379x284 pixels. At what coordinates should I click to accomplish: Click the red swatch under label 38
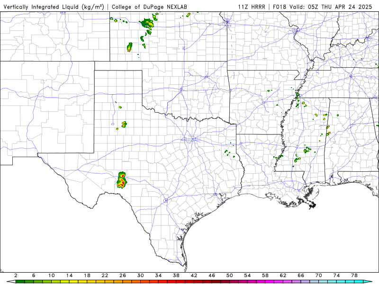tap(180, 282)
